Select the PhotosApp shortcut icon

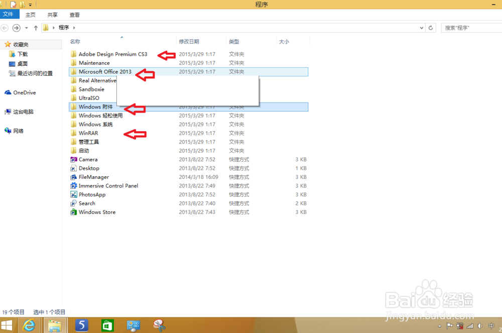point(74,194)
